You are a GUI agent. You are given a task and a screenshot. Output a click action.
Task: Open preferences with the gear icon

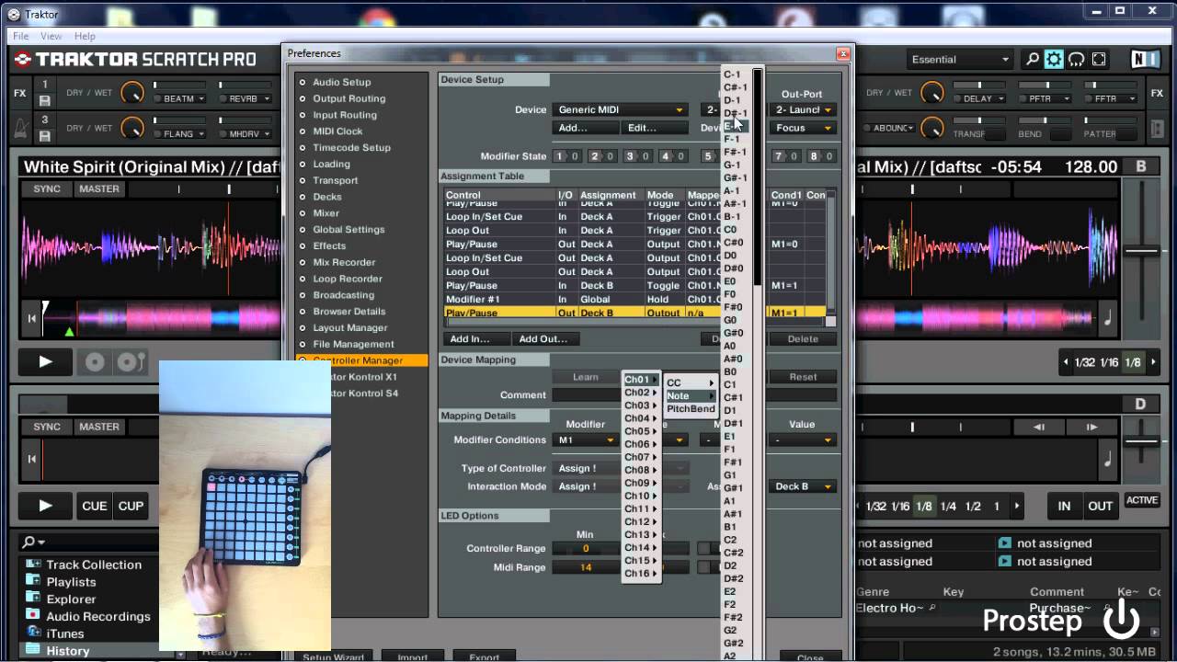click(x=1054, y=60)
